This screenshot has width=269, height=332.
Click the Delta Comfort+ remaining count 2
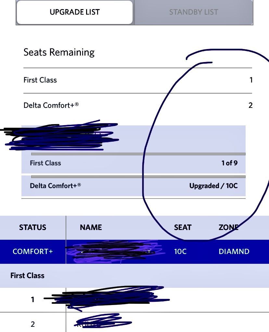(x=250, y=105)
